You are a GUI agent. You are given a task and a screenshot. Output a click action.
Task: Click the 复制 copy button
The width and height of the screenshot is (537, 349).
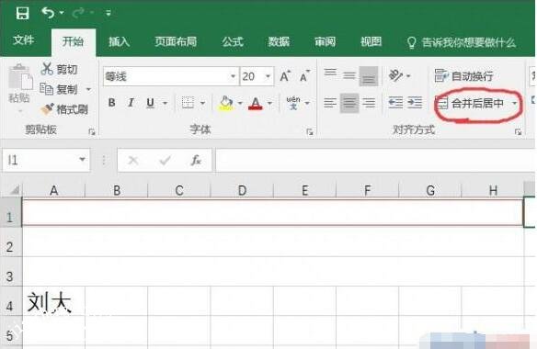59,89
